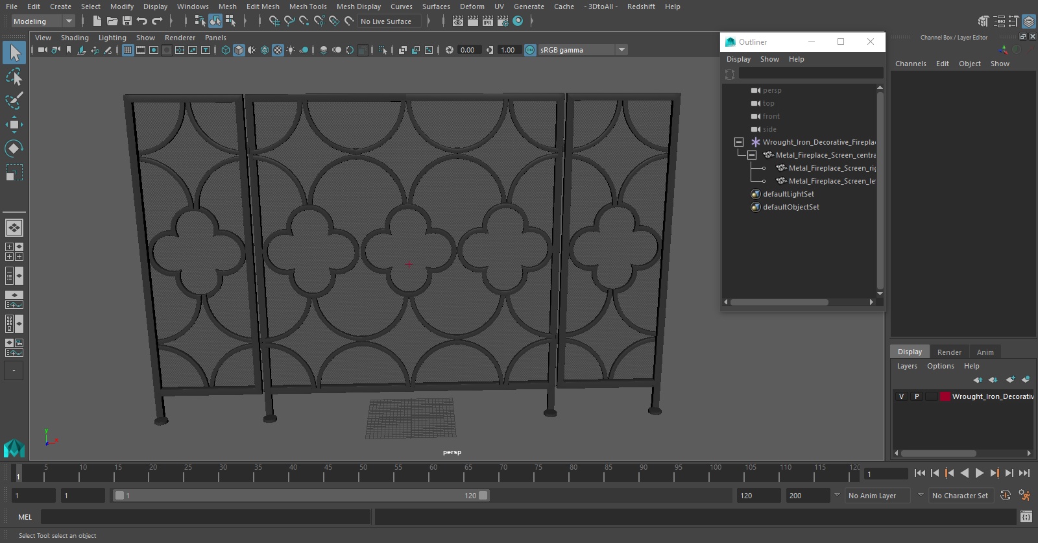Click Outliner horizontal scrollbar

[x=779, y=302]
